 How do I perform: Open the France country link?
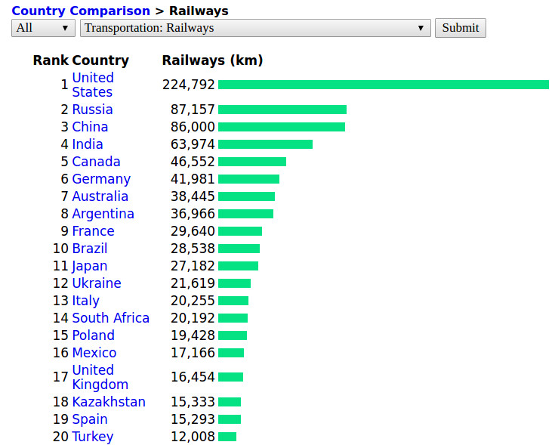pos(93,231)
